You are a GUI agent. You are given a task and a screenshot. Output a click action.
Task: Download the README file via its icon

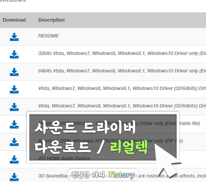point(14,37)
